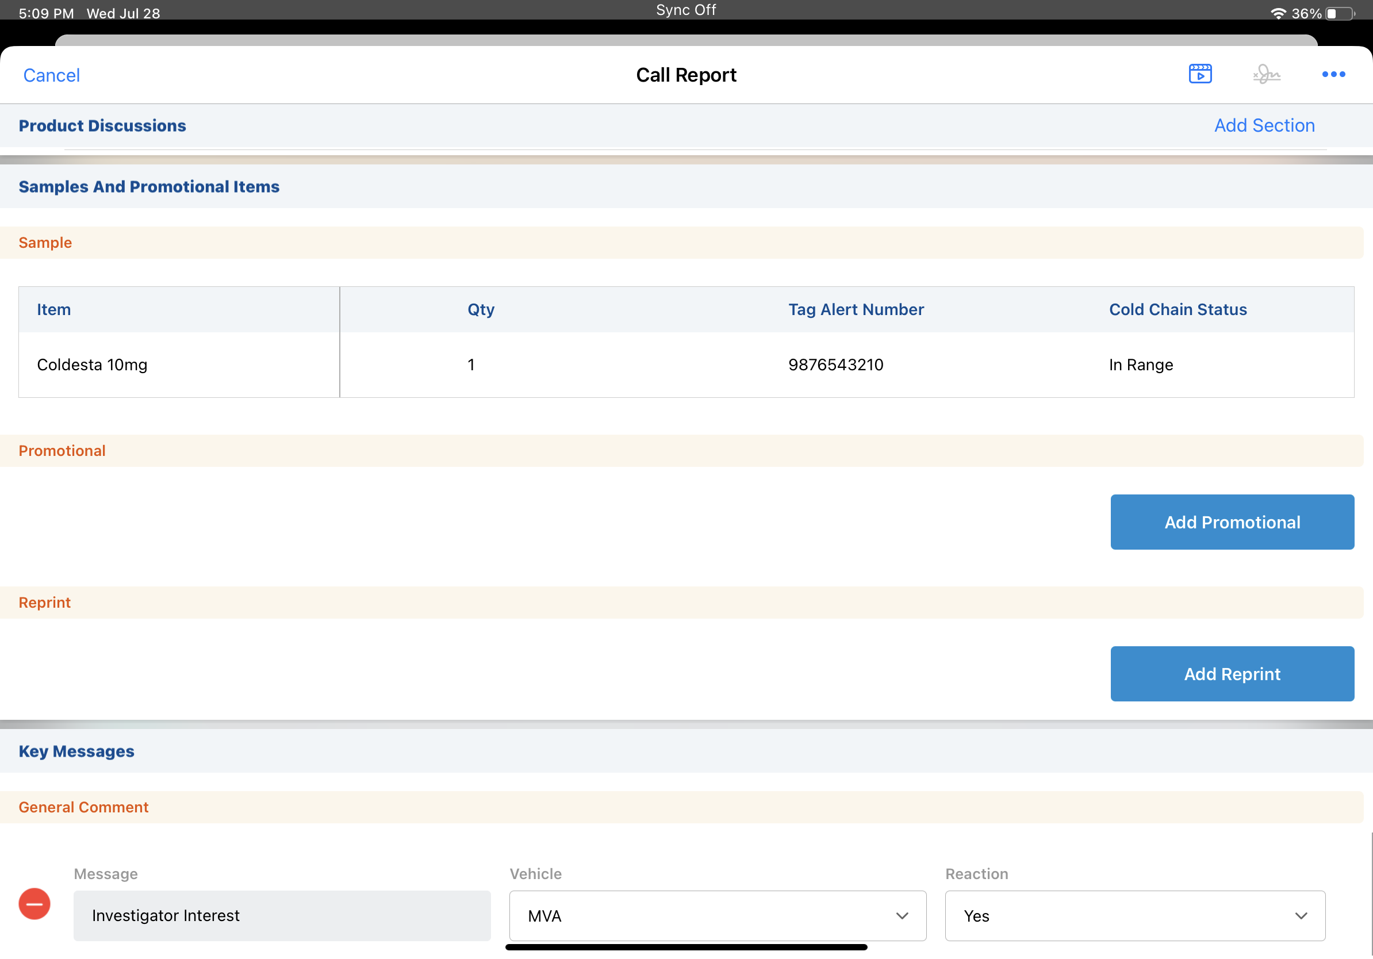Click Add Section link
This screenshot has width=1373, height=959.
click(x=1264, y=125)
